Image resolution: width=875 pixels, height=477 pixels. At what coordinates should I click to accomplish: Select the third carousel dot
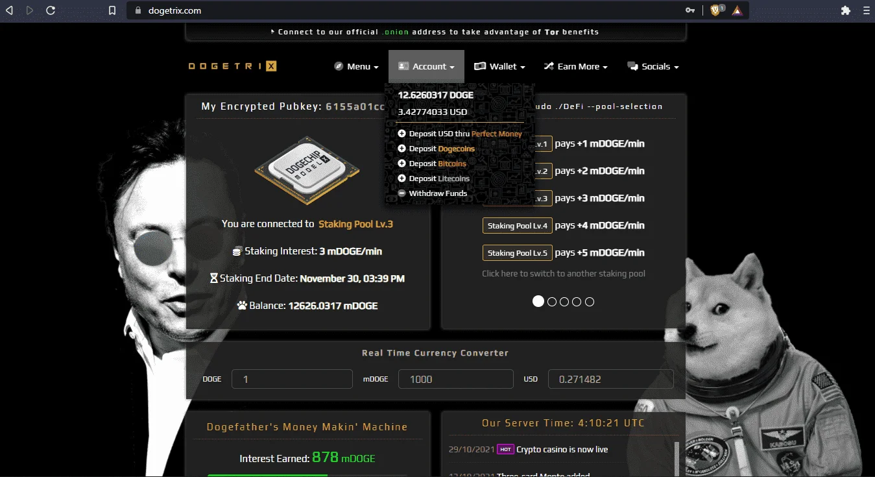(564, 302)
